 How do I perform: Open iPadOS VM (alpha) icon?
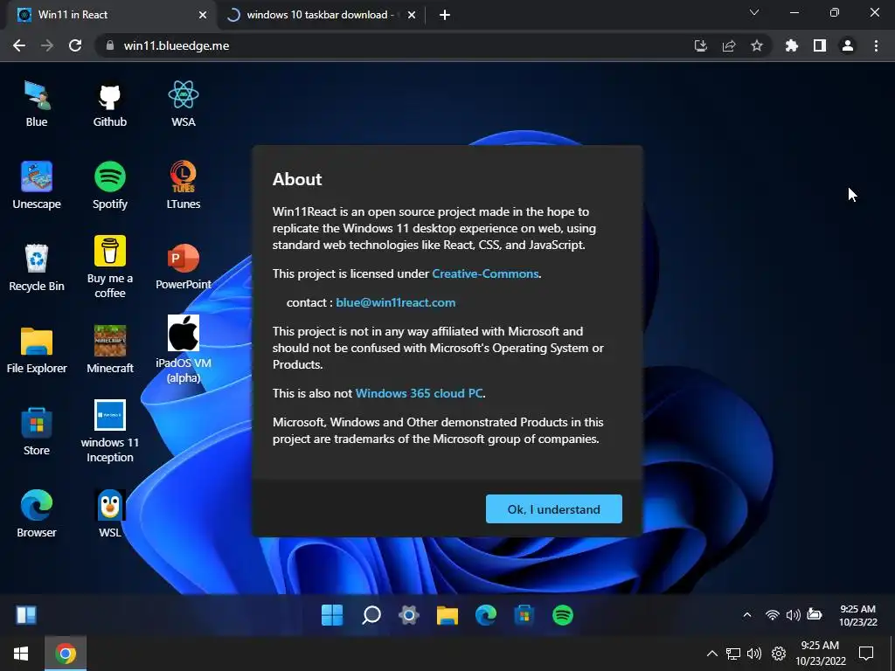click(x=184, y=349)
